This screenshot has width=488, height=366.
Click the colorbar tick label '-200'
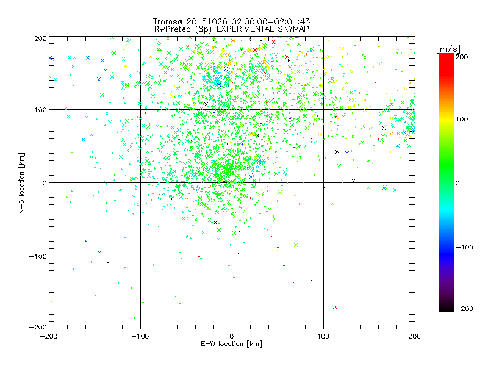tap(464, 309)
